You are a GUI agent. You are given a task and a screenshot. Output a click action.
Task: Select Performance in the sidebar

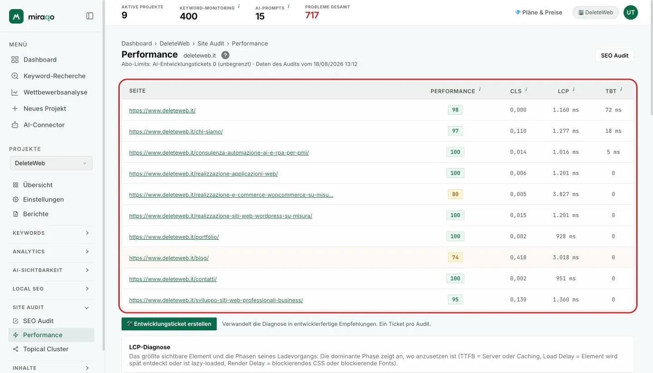point(51,335)
